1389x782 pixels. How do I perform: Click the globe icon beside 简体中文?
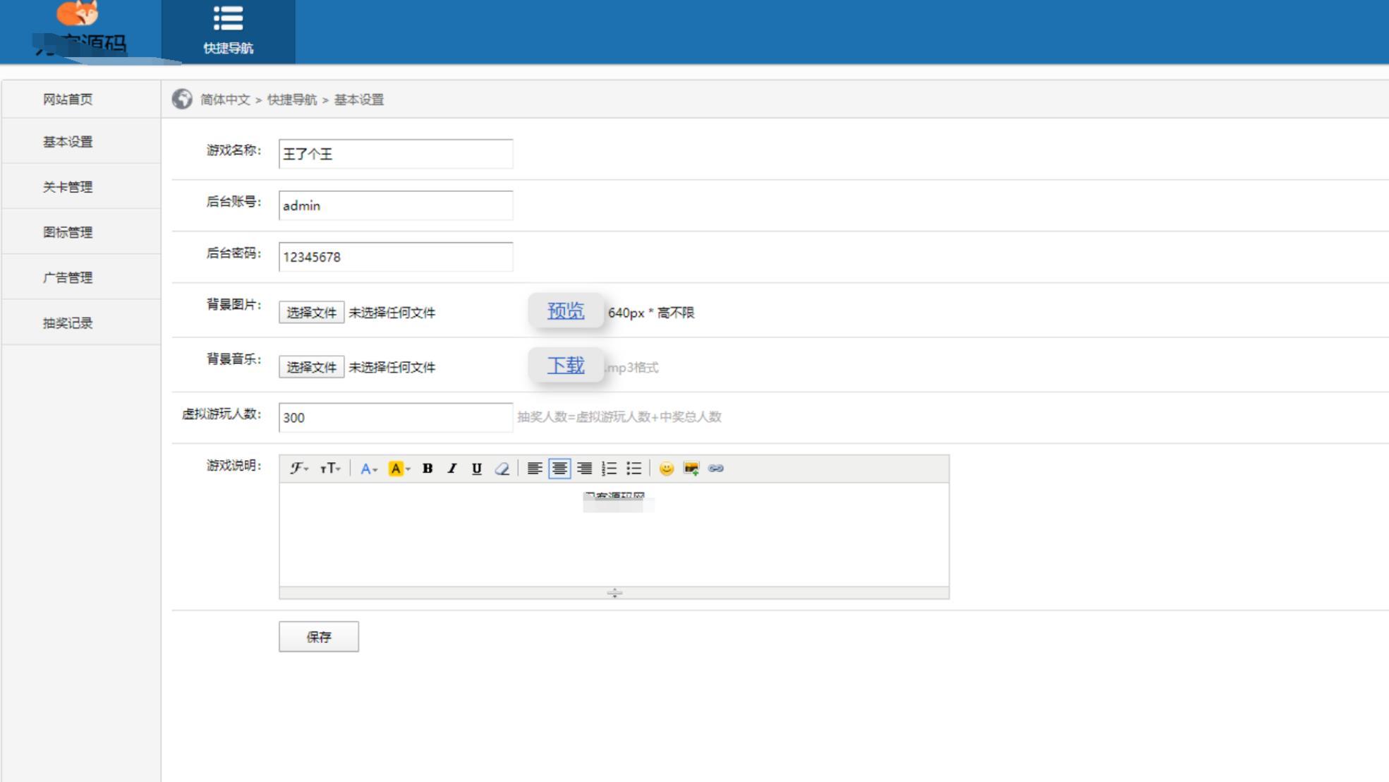pyautogui.click(x=182, y=99)
